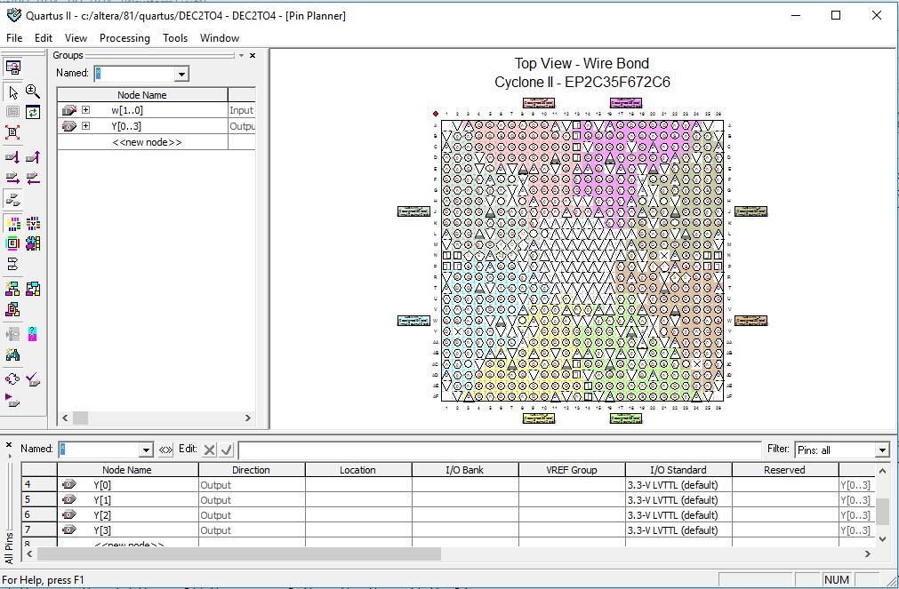Click the Groups Named input field

(135, 74)
